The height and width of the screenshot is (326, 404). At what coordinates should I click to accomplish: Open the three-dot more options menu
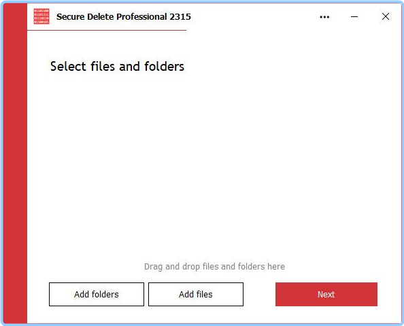coord(324,17)
